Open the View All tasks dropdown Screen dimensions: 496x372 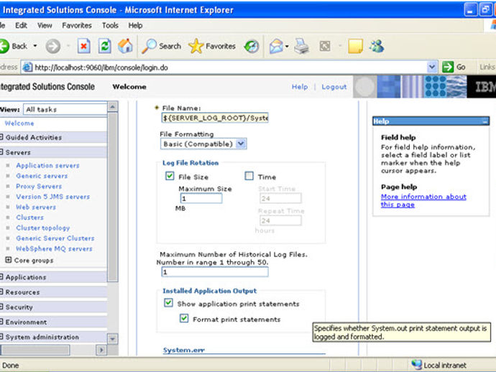[x=65, y=109]
